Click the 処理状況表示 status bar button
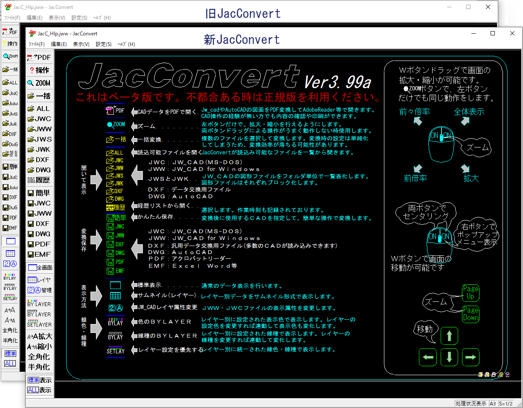Viewport: 523px width, 408px height. pos(471,403)
